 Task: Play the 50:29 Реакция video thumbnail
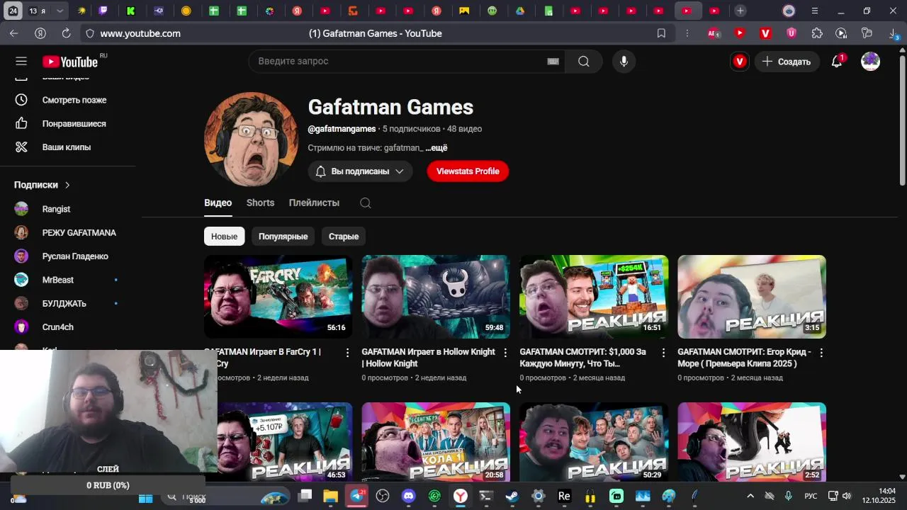pos(594,443)
